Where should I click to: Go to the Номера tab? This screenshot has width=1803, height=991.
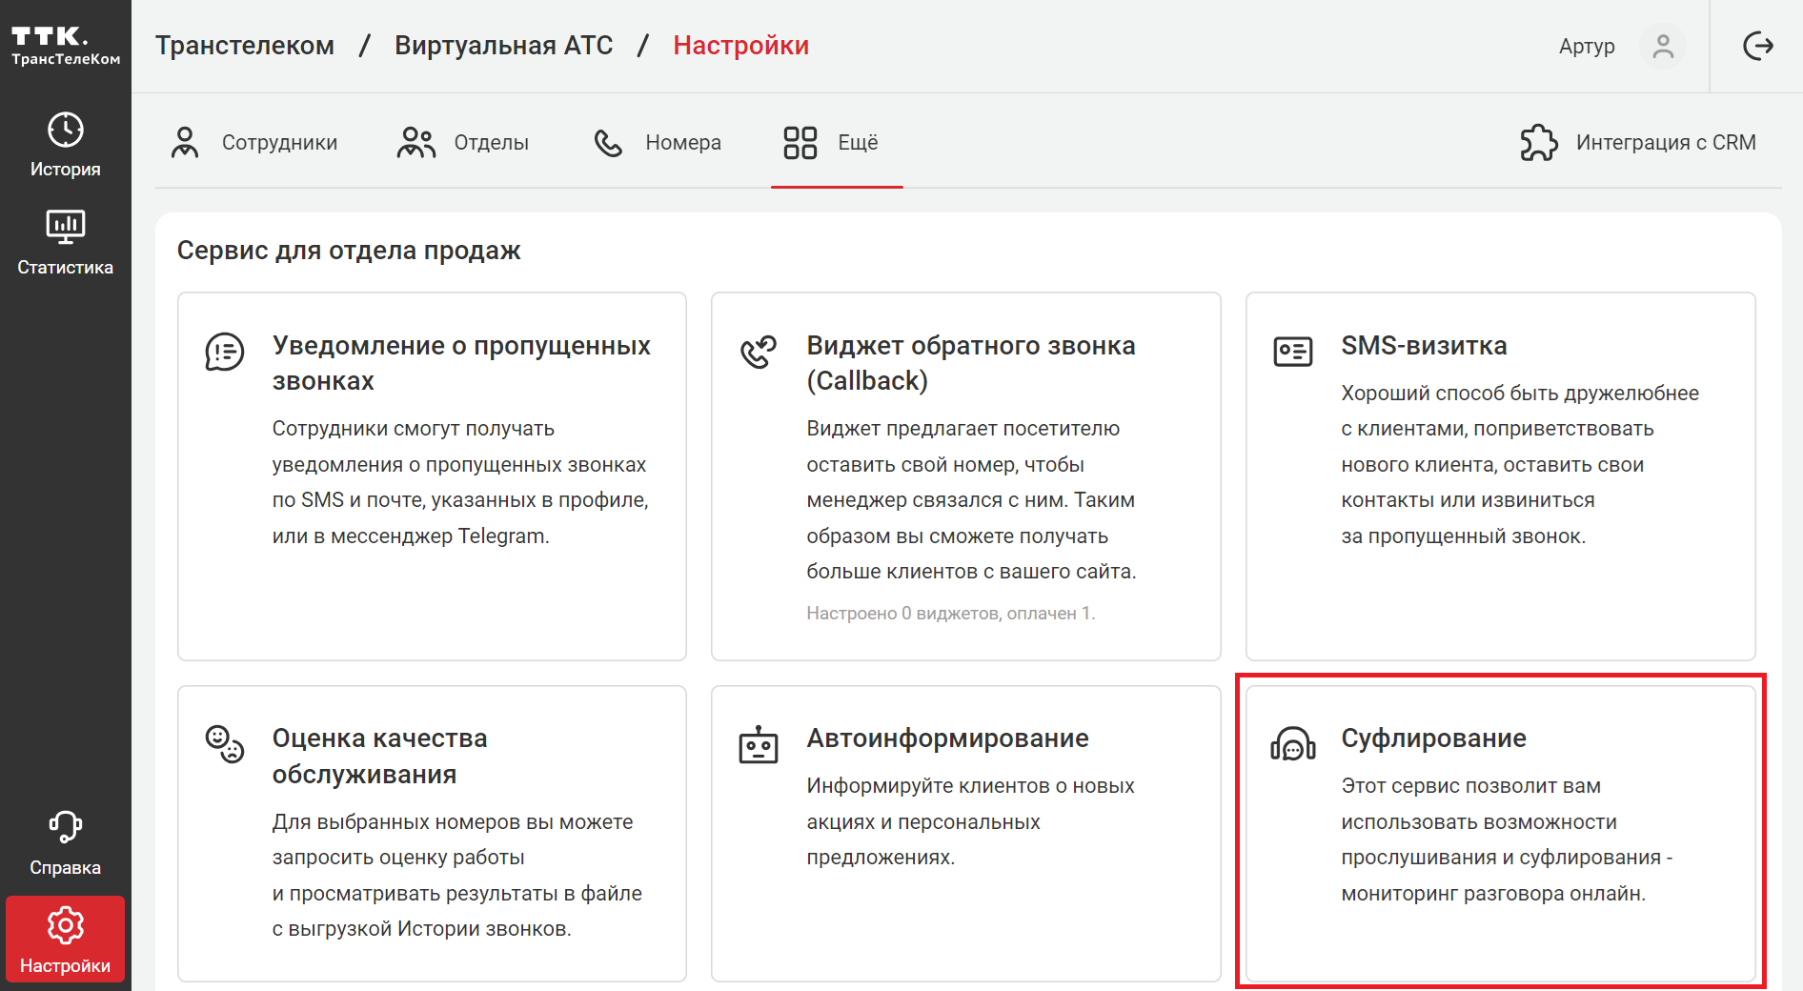coord(658,143)
